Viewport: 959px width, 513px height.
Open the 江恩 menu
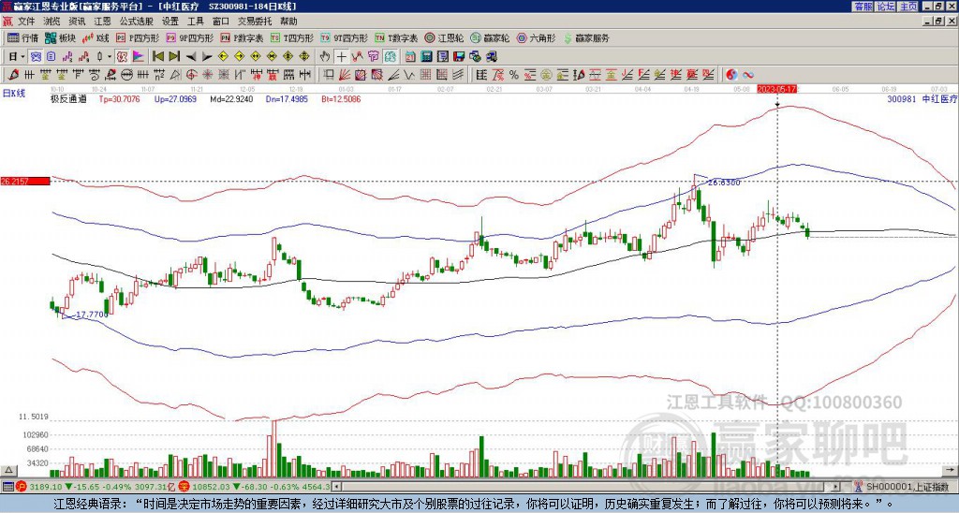tap(103, 22)
